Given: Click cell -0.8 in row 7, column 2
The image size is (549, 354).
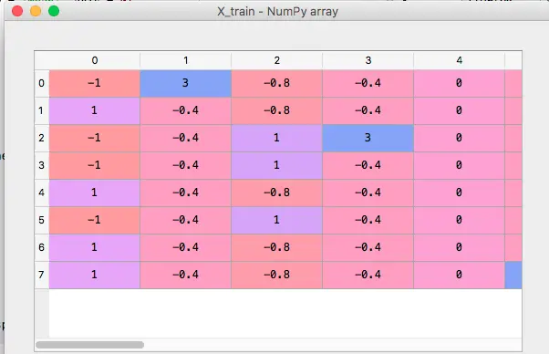Looking at the screenshot, I should click(x=277, y=275).
